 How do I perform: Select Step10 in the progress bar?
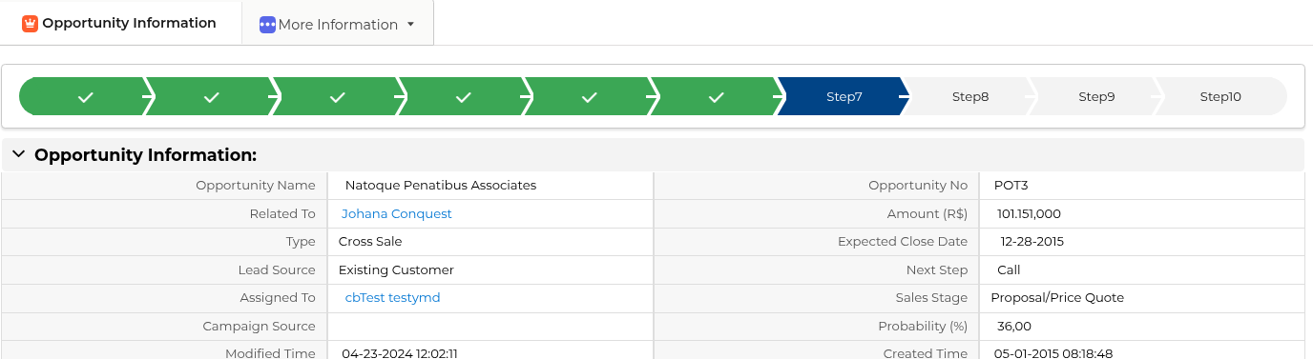pos(1220,96)
